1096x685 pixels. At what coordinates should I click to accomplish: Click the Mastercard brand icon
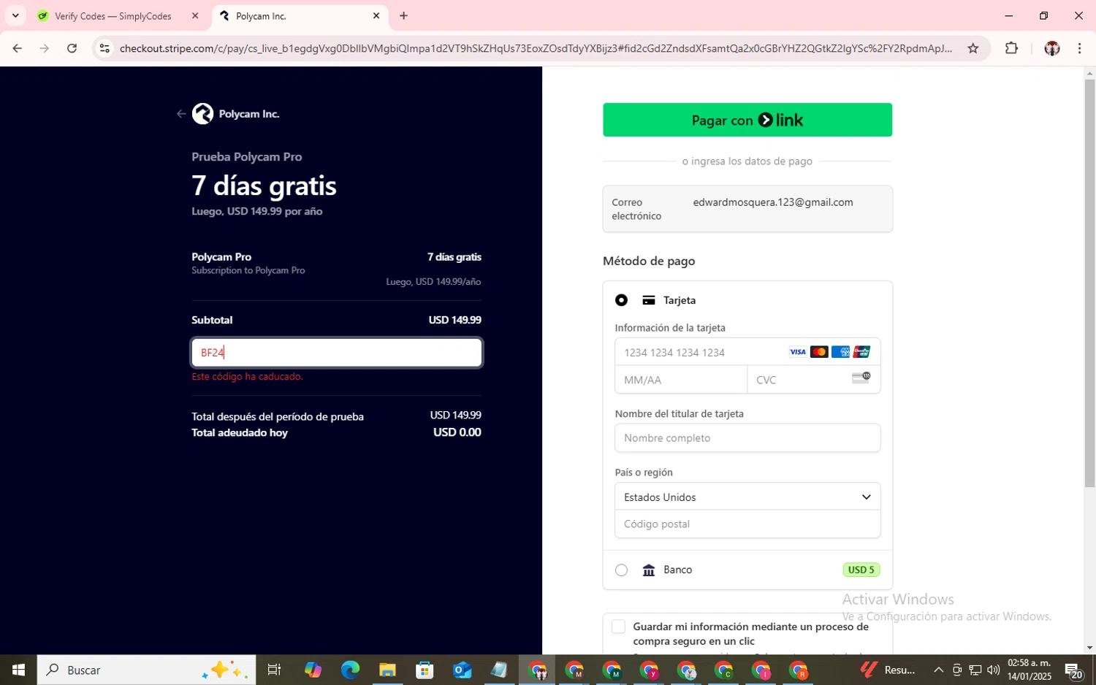(x=819, y=352)
